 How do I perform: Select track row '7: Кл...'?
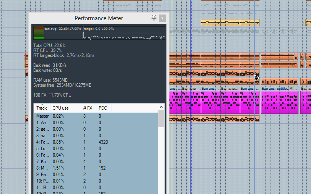pos(96,162)
